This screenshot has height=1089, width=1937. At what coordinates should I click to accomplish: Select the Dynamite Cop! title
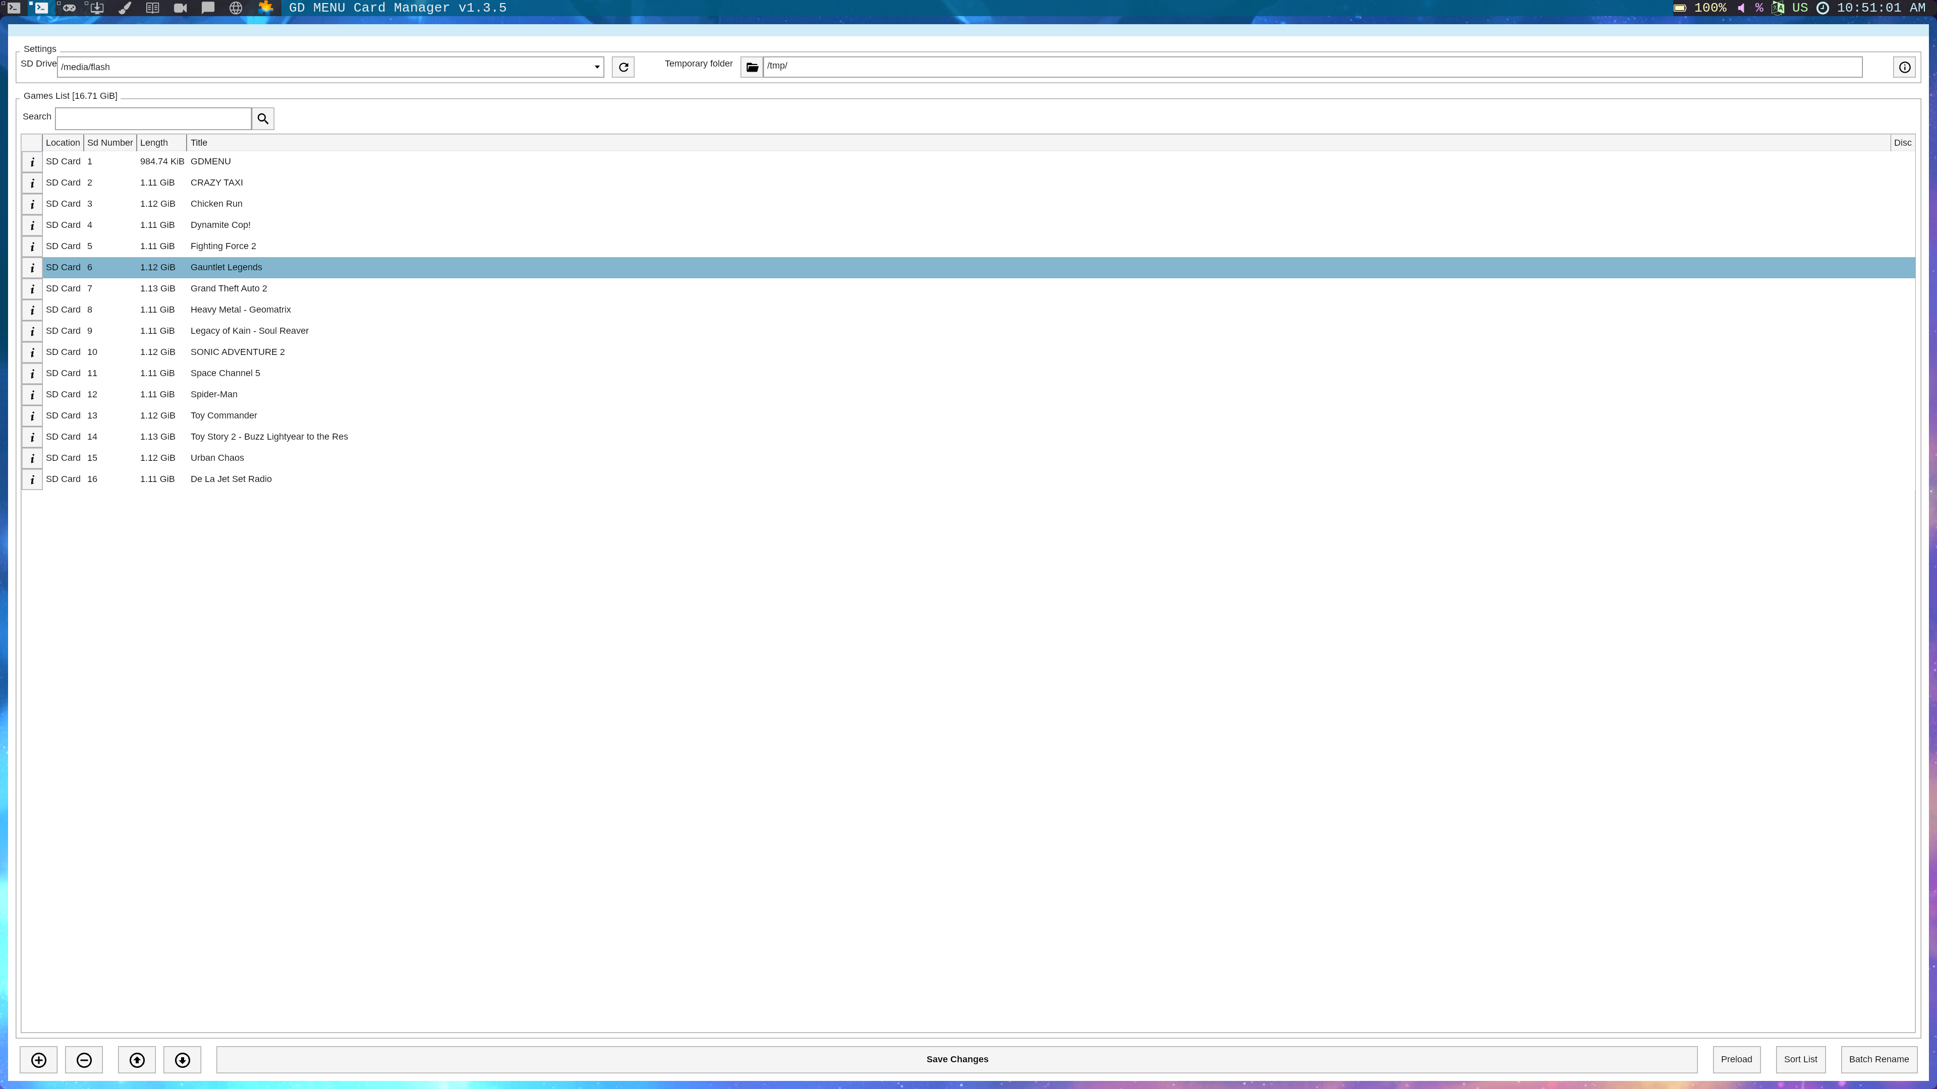click(x=220, y=225)
